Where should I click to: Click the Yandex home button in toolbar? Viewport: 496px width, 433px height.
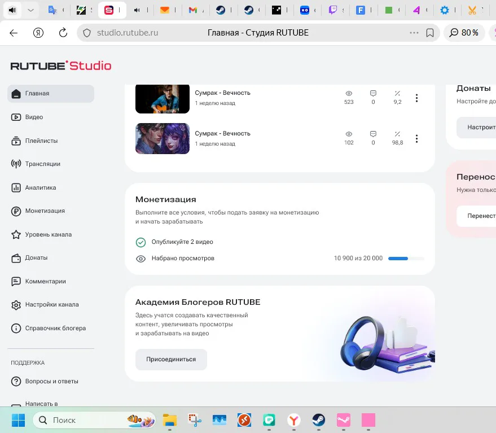(x=38, y=33)
